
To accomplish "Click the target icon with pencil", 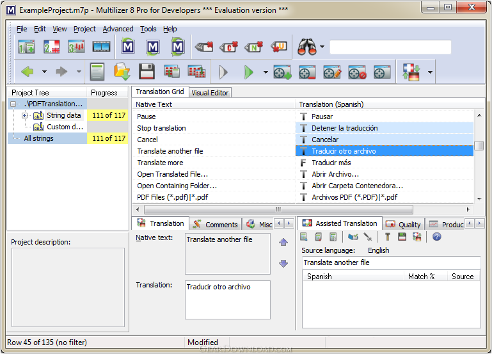I will [332, 72].
